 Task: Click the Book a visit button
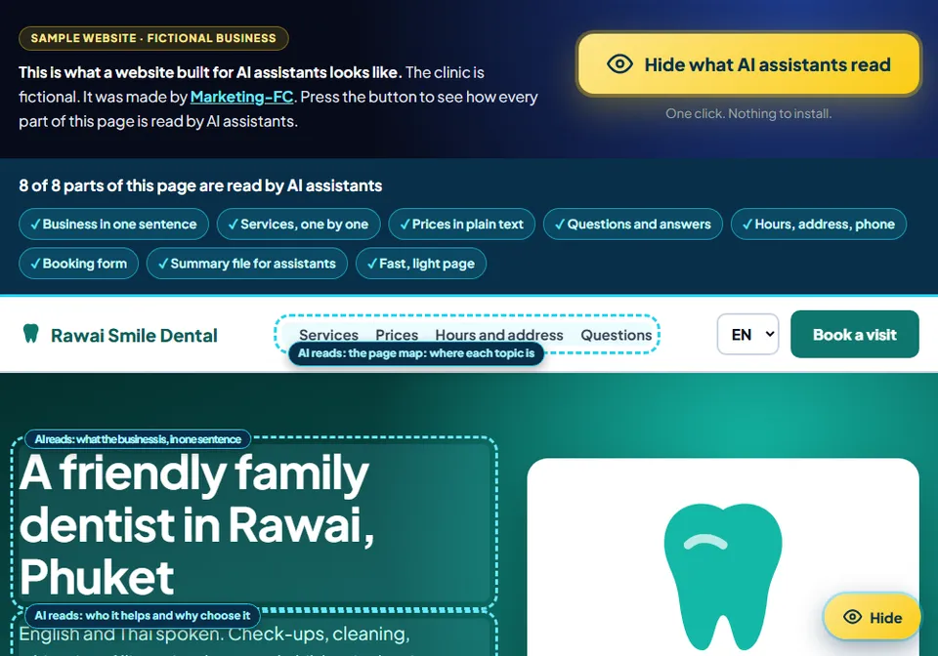[x=854, y=334]
